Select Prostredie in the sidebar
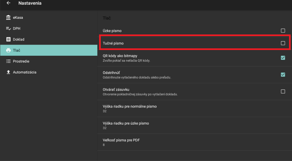Screen dimensions: 292x161 21,61
